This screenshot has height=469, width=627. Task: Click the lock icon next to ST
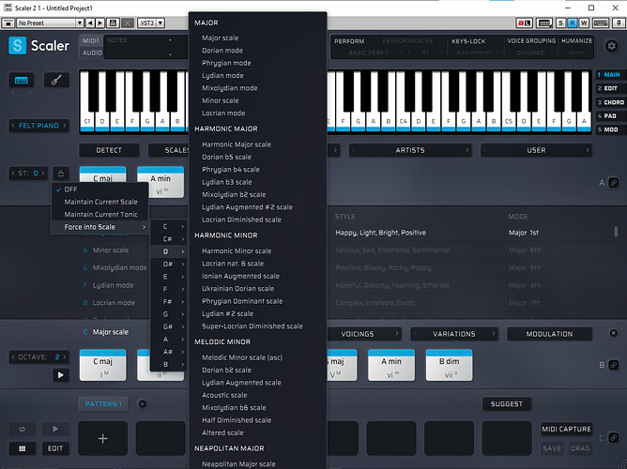(61, 173)
